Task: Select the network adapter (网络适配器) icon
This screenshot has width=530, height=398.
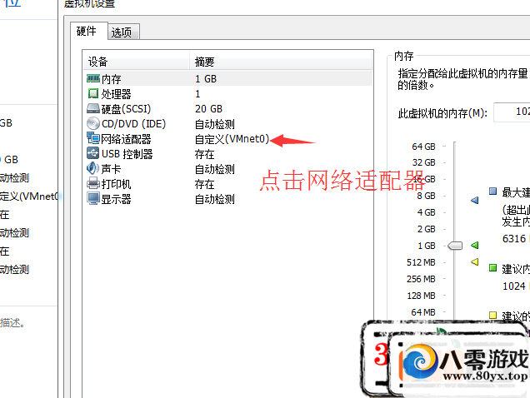Action: pyautogui.click(x=93, y=138)
